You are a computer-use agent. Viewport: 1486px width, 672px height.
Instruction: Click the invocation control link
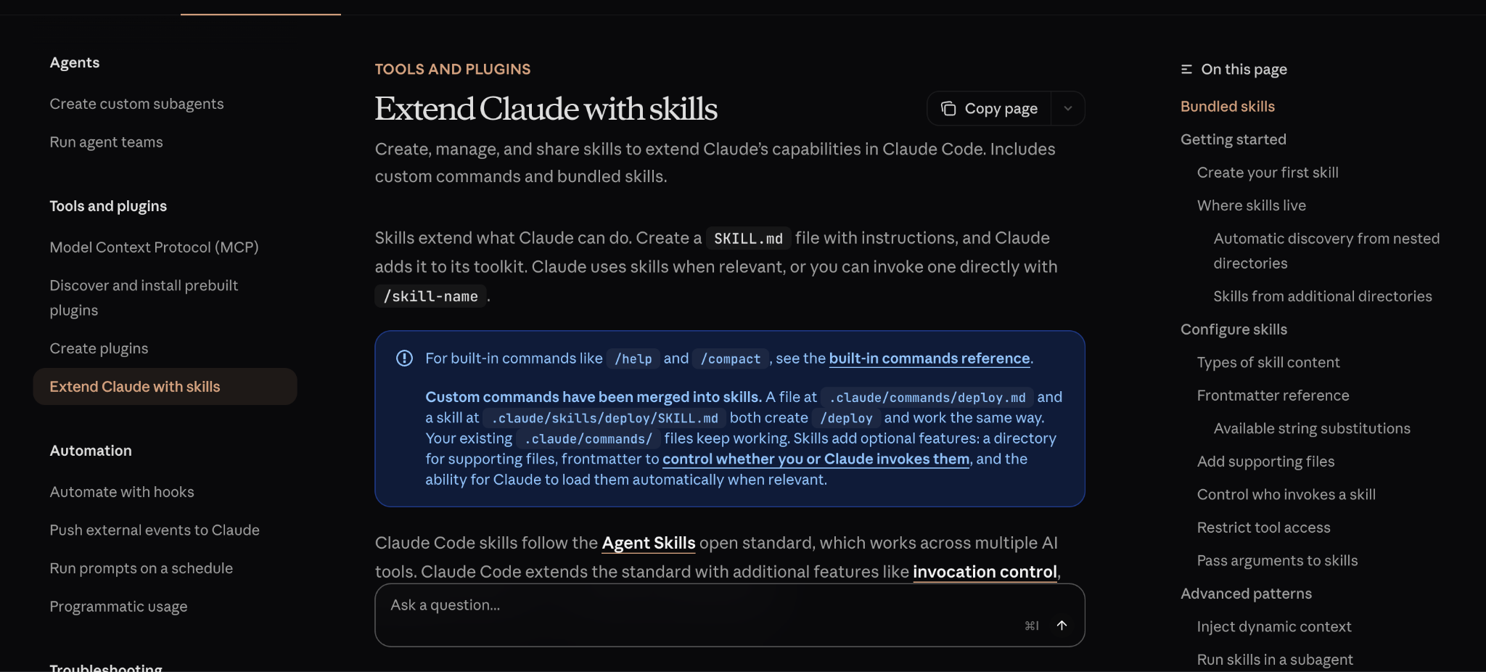pyautogui.click(x=985, y=572)
